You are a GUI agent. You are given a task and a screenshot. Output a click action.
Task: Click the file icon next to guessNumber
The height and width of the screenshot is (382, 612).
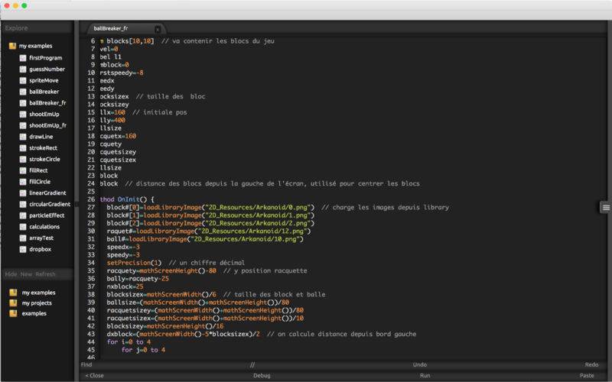pos(23,69)
